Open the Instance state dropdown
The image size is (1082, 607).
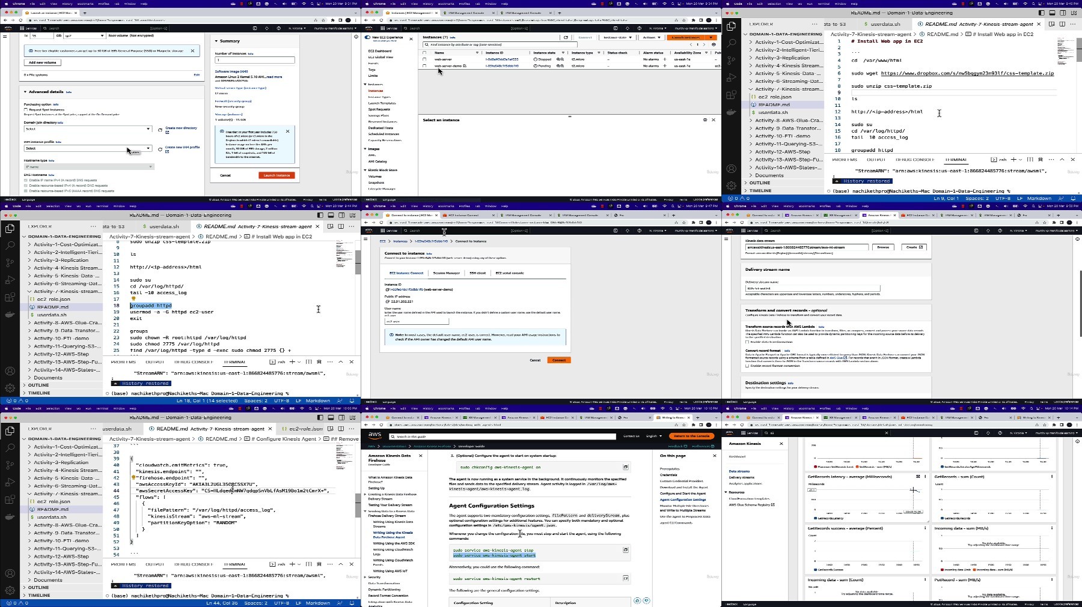pyautogui.click(x=617, y=37)
